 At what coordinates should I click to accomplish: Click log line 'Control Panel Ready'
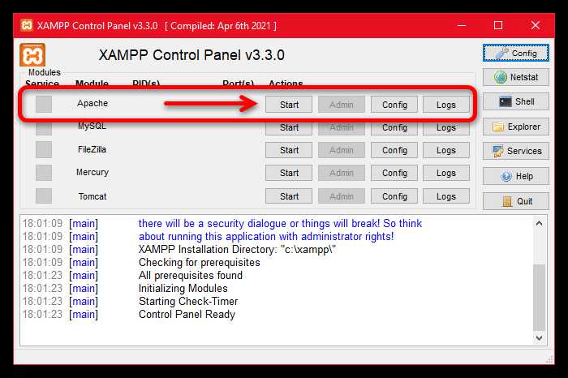[x=187, y=314]
